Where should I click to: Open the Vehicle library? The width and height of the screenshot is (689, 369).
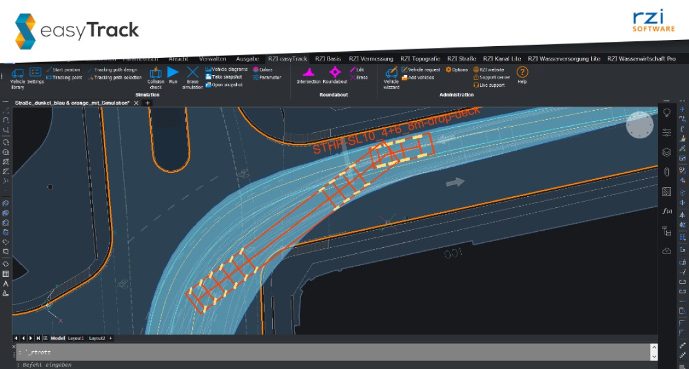click(x=17, y=76)
